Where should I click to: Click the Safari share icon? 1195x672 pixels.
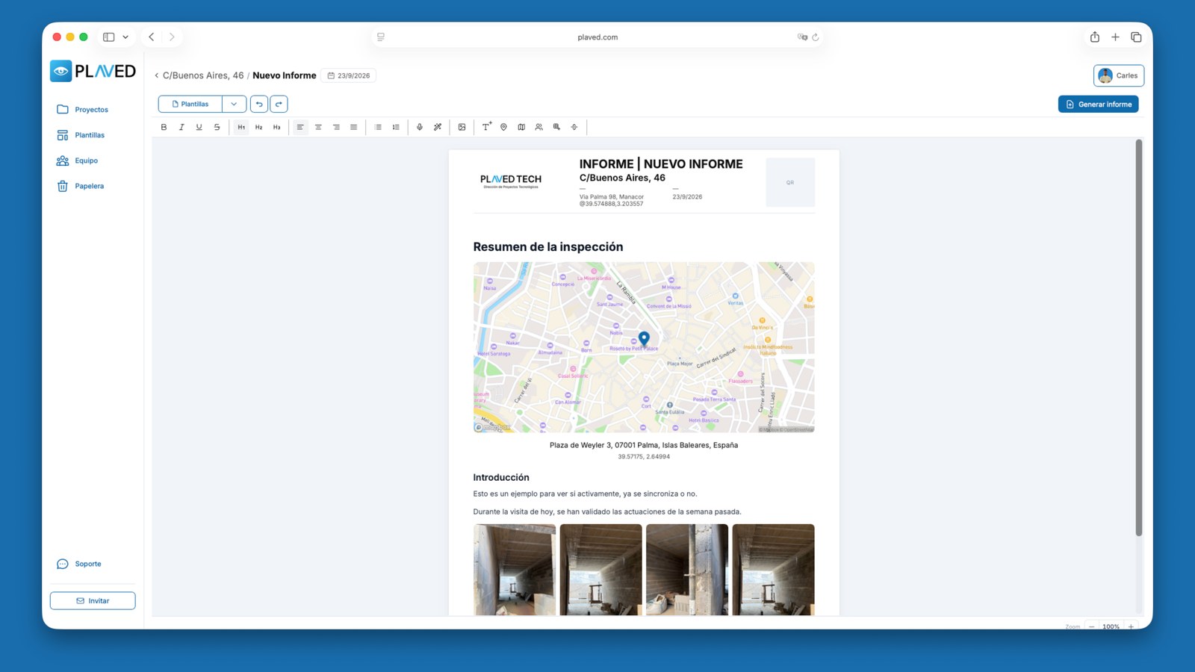click(x=1094, y=37)
